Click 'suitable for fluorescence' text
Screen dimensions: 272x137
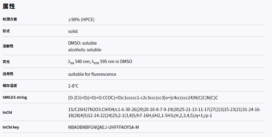coord(92,74)
